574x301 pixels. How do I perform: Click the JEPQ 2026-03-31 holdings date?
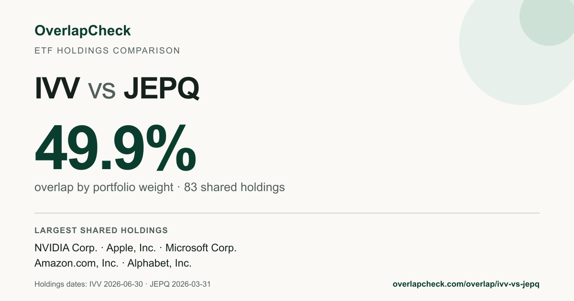point(180,284)
